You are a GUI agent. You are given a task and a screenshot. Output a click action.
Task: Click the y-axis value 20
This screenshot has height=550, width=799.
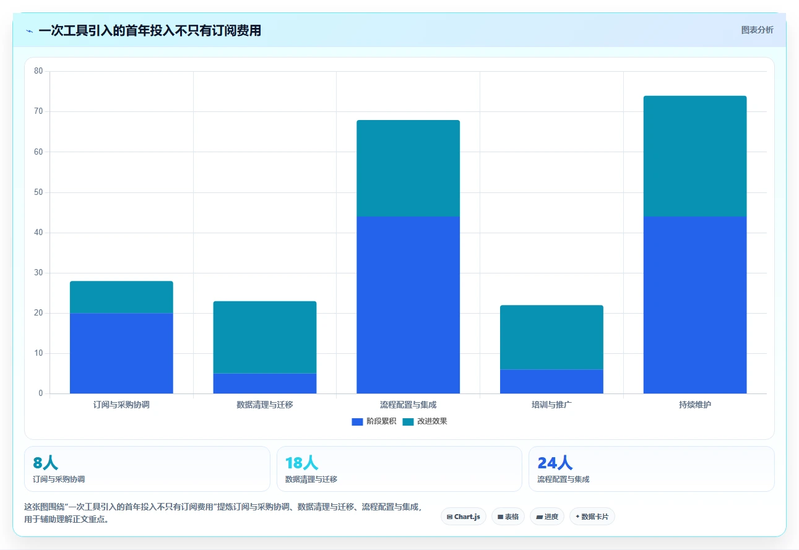38,313
